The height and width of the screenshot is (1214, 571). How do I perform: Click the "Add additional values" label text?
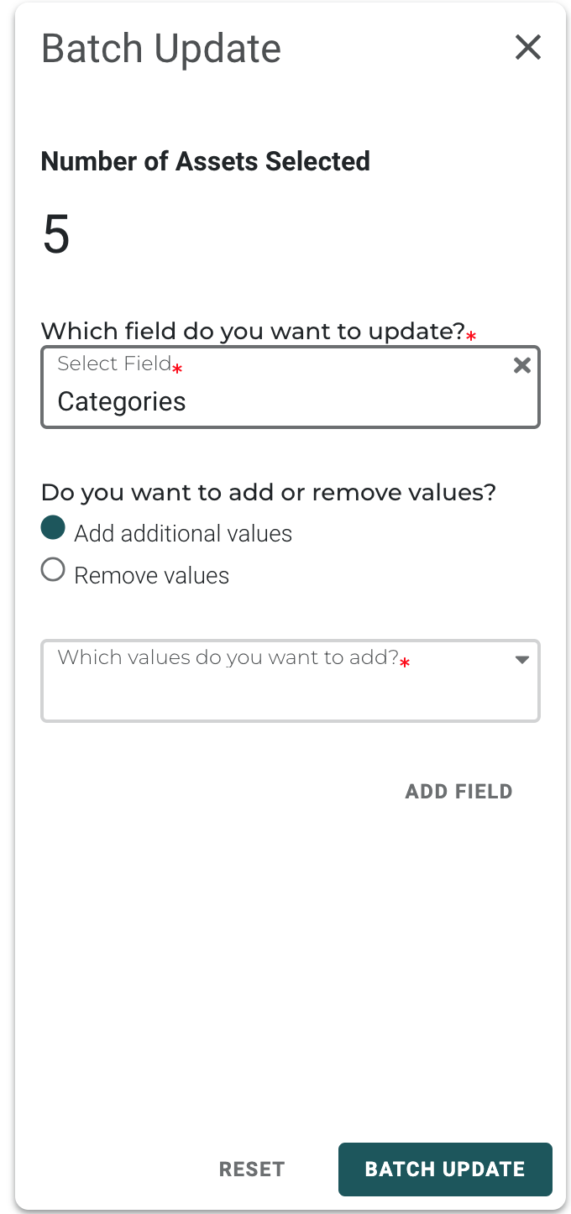click(183, 534)
